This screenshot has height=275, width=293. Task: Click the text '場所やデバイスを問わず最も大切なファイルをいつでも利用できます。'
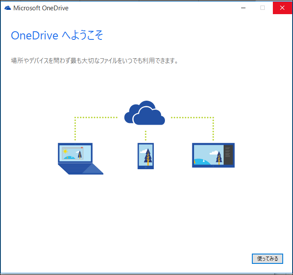pos(95,60)
